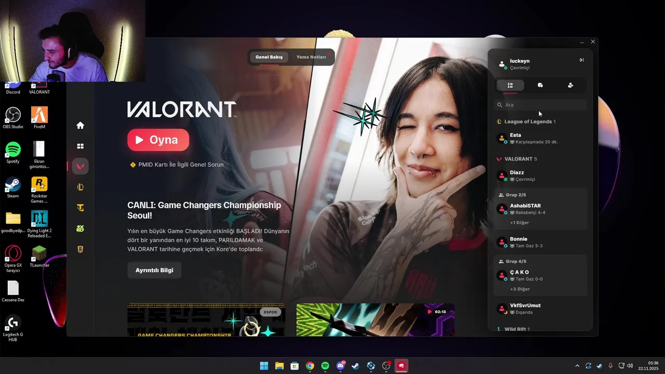Open friend AshabiSTAR in the list

(x=540, y=209)
